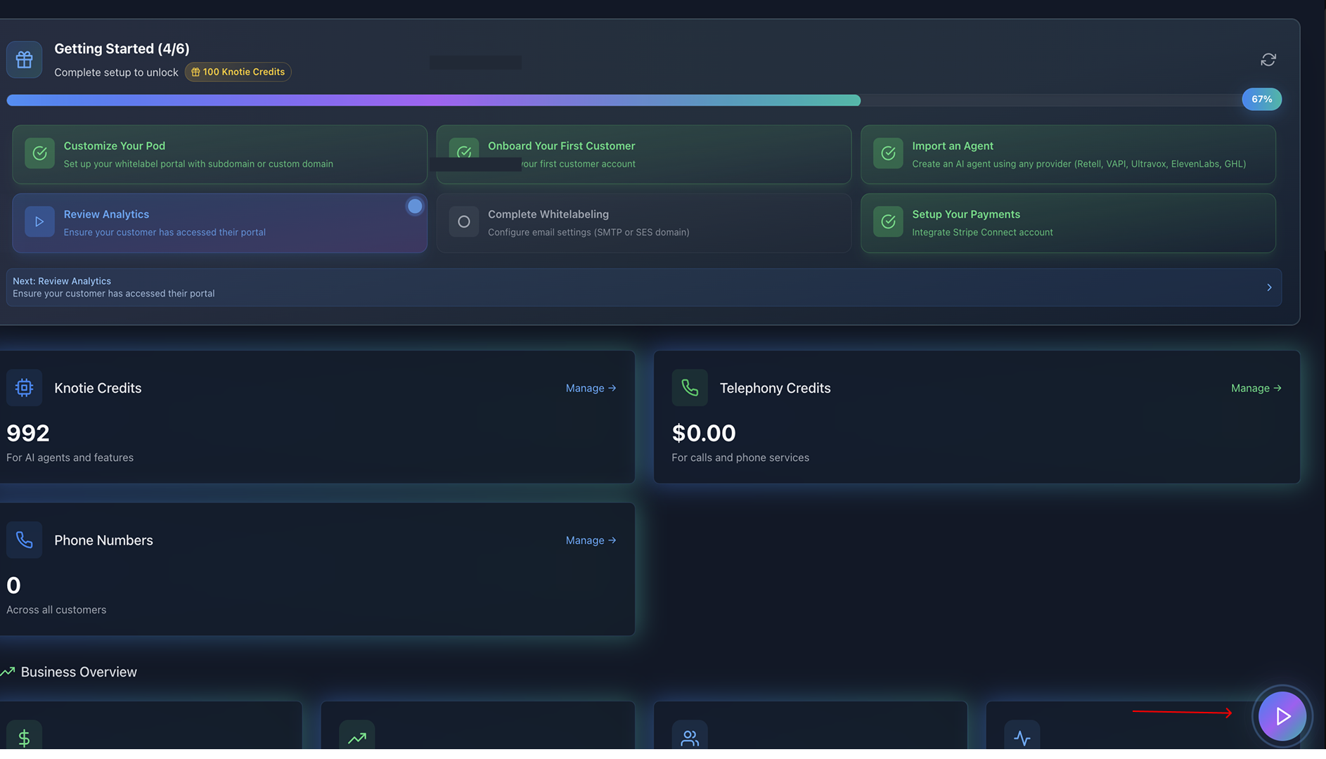Image resolution: width=1326 pixels, height=759 pixels.
Task: Open the Onboard Your First Customer step
Action: [x=643, y=155]
